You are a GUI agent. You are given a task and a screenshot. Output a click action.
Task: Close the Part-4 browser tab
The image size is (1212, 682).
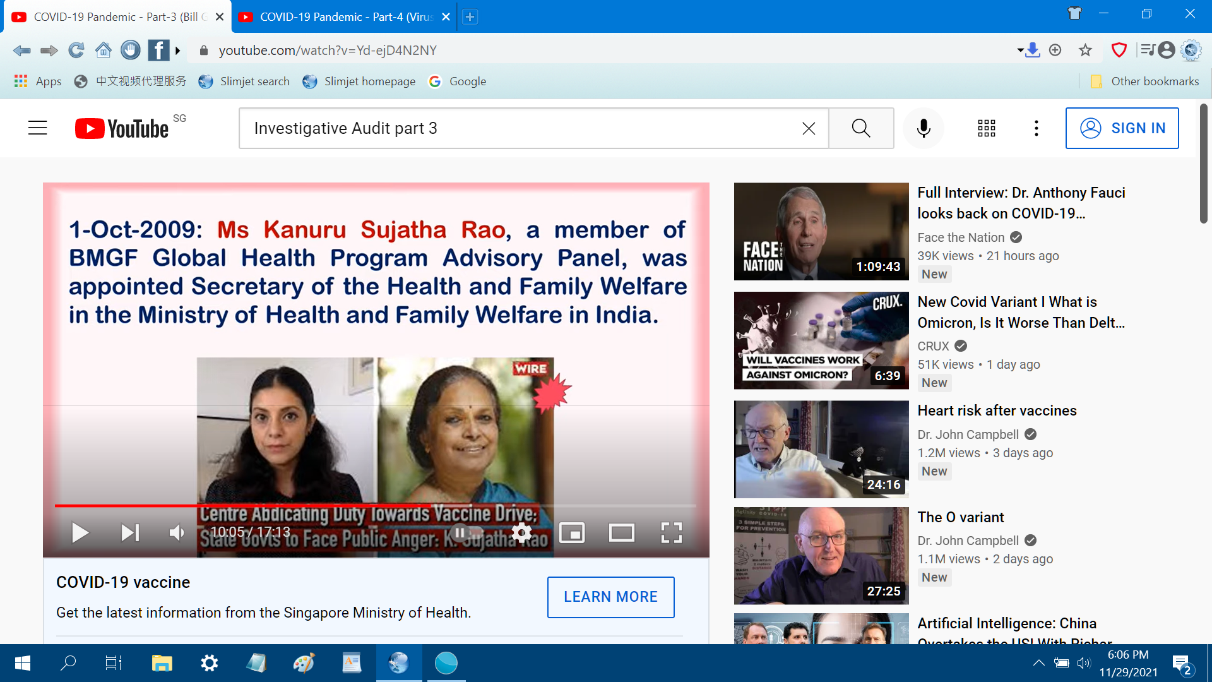tap(446, 17)
